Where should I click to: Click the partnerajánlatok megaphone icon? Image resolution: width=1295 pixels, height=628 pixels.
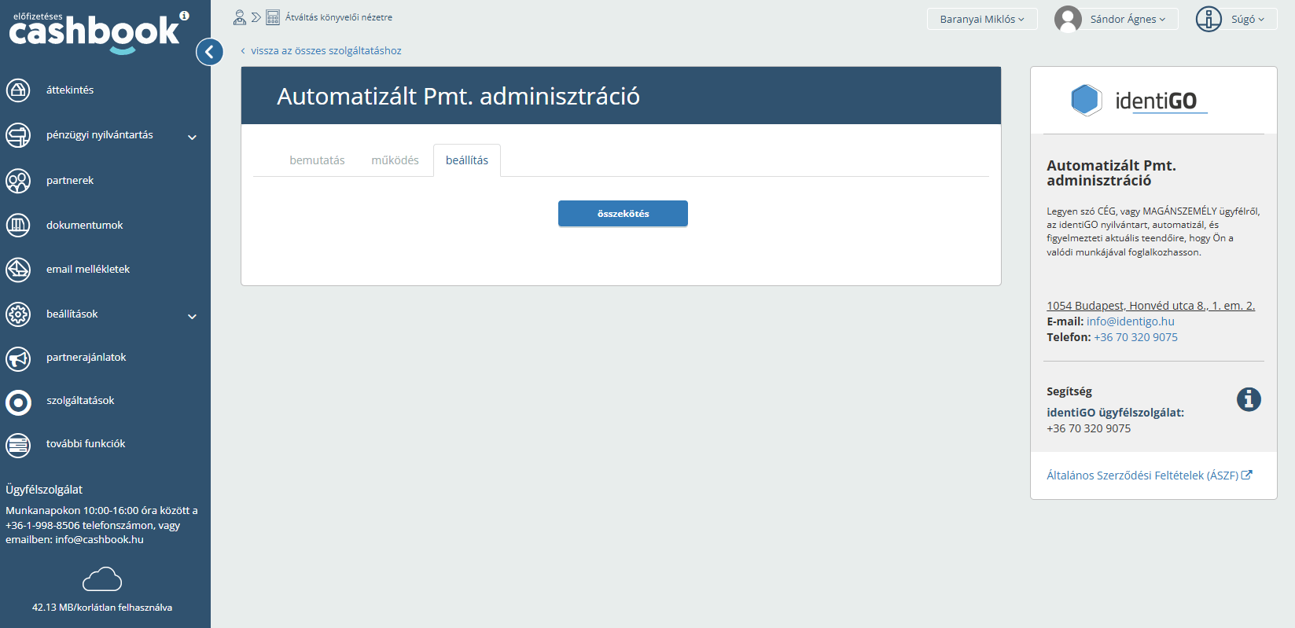pos(18,358)
